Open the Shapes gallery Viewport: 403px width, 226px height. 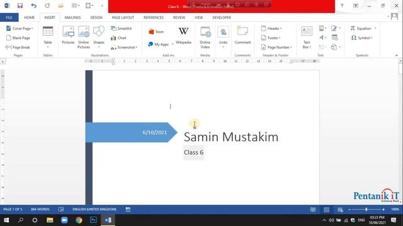coord(99,38)
